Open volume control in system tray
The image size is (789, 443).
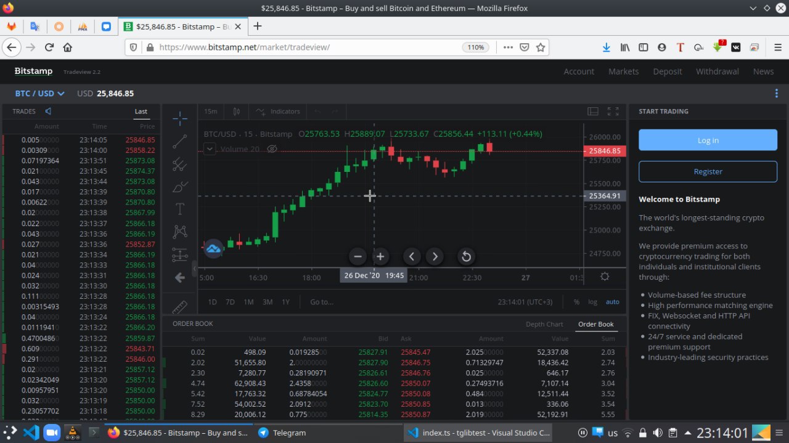pos(658,433)
